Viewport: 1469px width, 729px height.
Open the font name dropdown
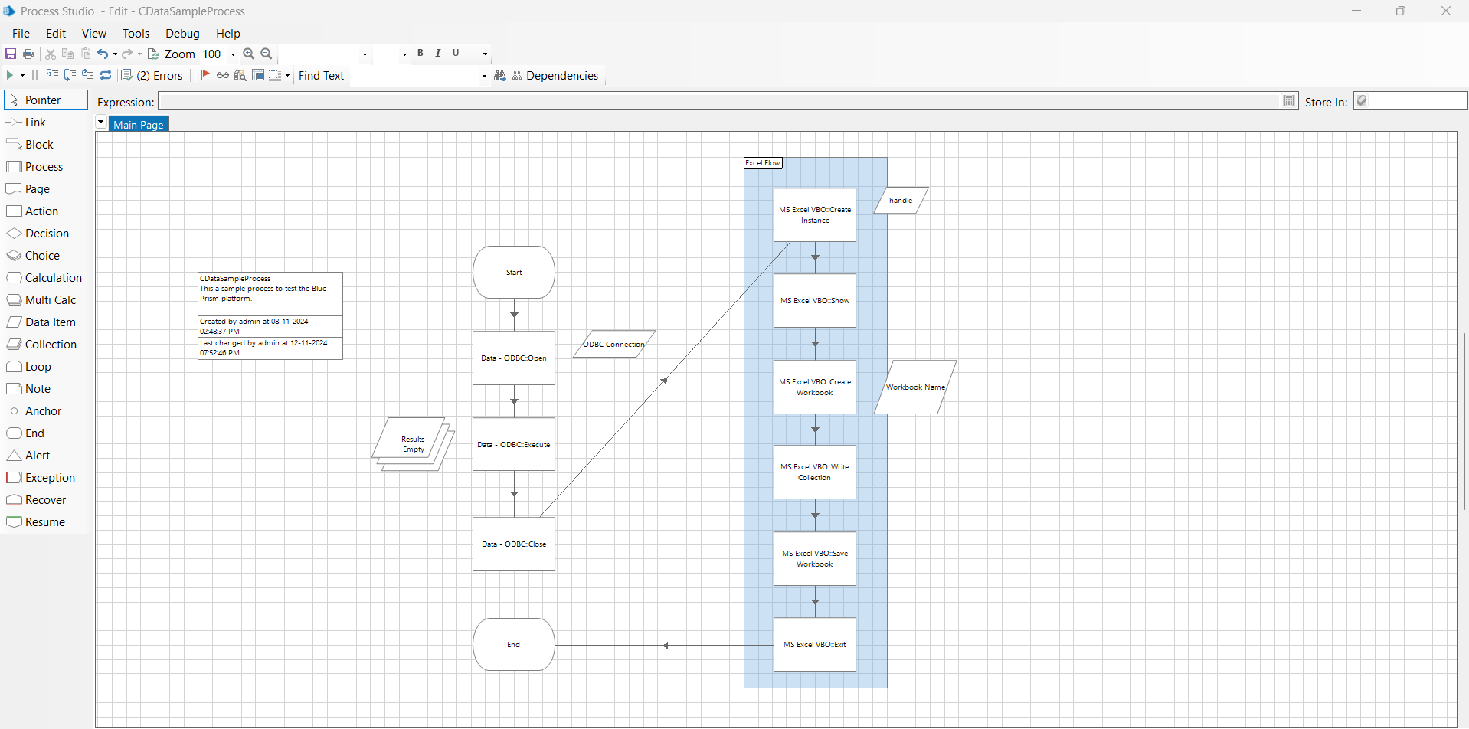(x=365, y=54)
